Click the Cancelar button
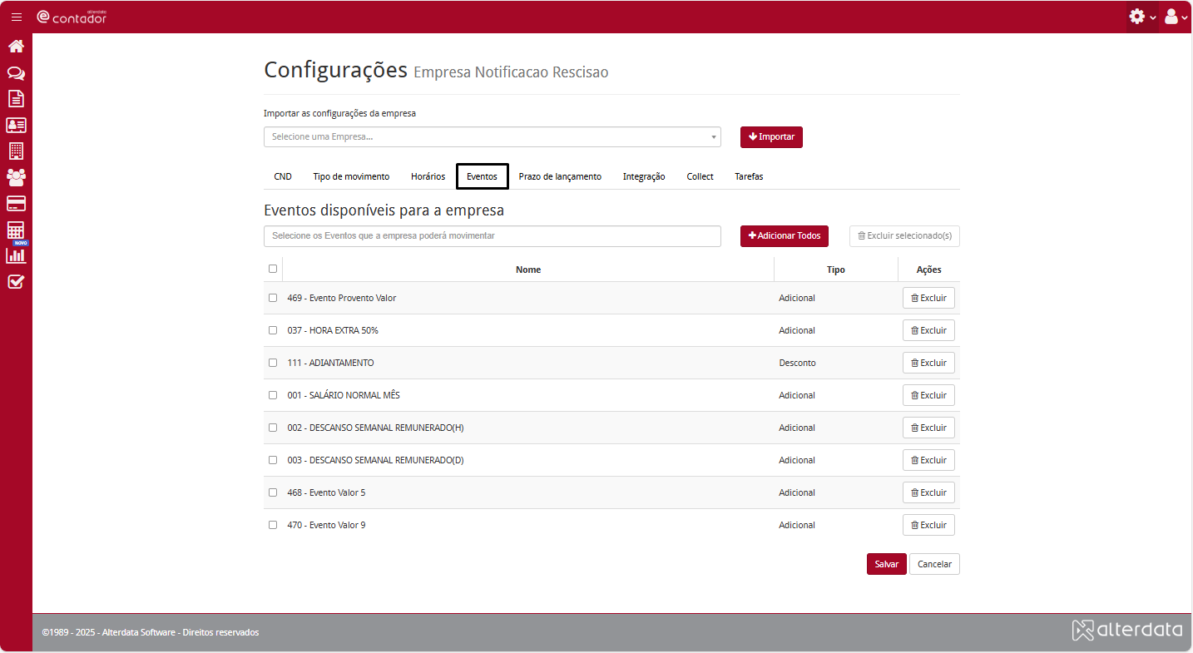The width and height of the screenshot is (1193, 653). 934,564
